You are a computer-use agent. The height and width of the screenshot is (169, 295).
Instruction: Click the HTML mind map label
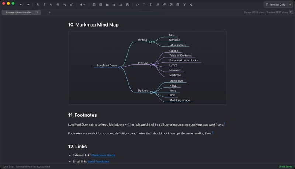pos(173,86)
